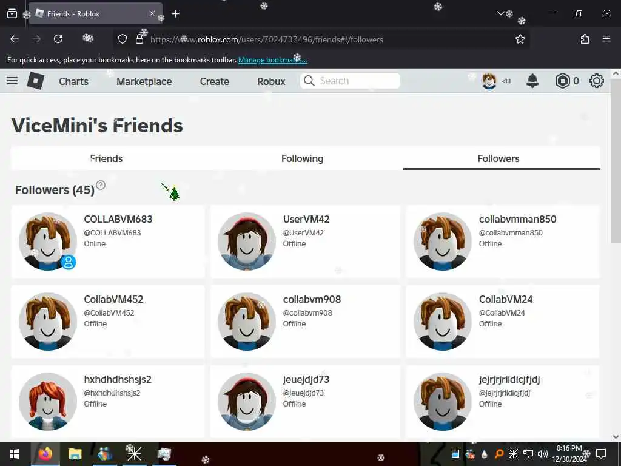Viewport: 621px width, 466px height.
Task: Click the Followers (45) heading
Action: [x=55, y=190]
